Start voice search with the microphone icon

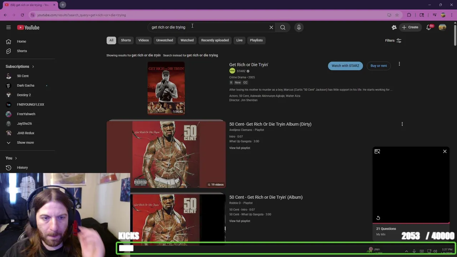pos(299,27)
